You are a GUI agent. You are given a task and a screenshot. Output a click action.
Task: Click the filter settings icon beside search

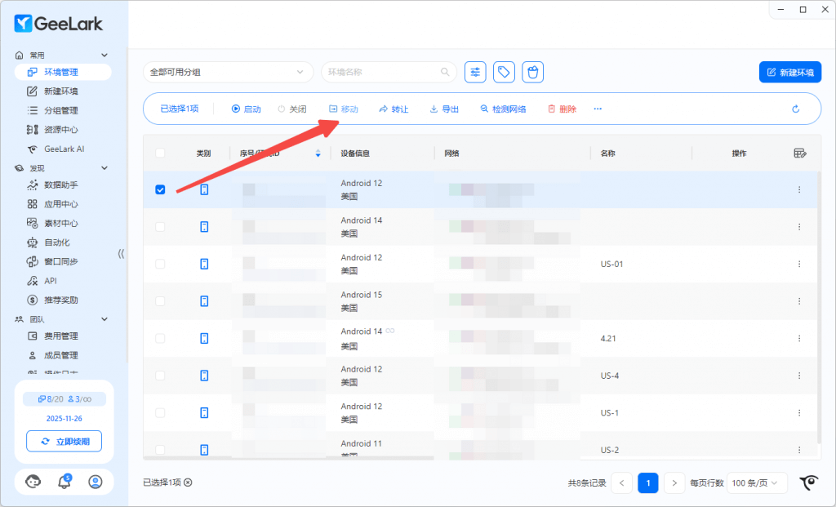point(475,72)
